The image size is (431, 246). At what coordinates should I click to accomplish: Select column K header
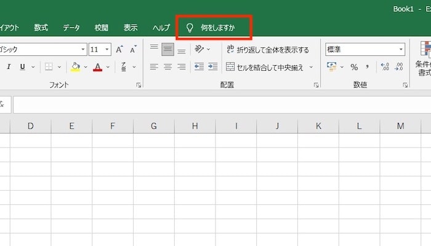(x=318, y=126)
